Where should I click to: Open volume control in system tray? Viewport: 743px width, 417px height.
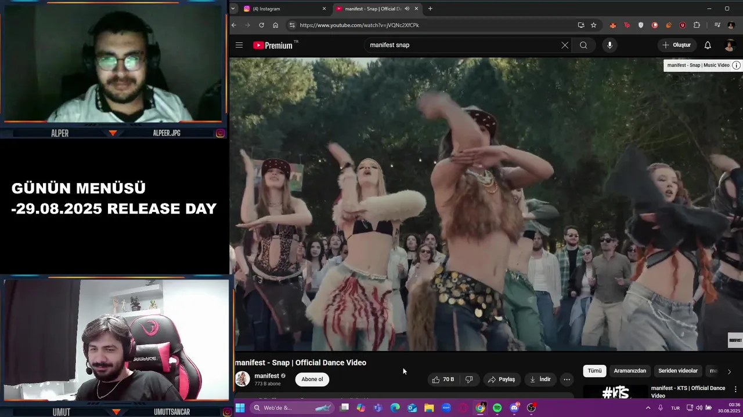tap(699, 408)
